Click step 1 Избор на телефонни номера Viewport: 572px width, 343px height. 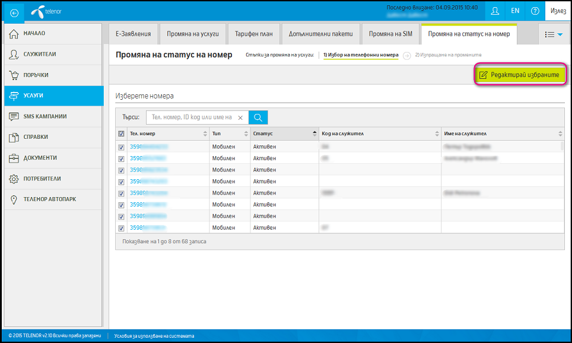[x=361, y=55]
